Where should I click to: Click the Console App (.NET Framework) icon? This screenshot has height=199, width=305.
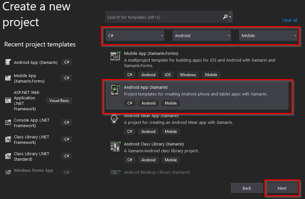(x=8, y=122)
